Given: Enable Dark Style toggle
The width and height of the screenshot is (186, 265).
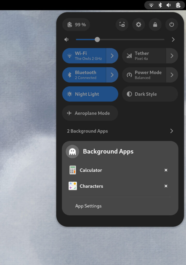Looking at the screenshot, I should pos(150,94).
